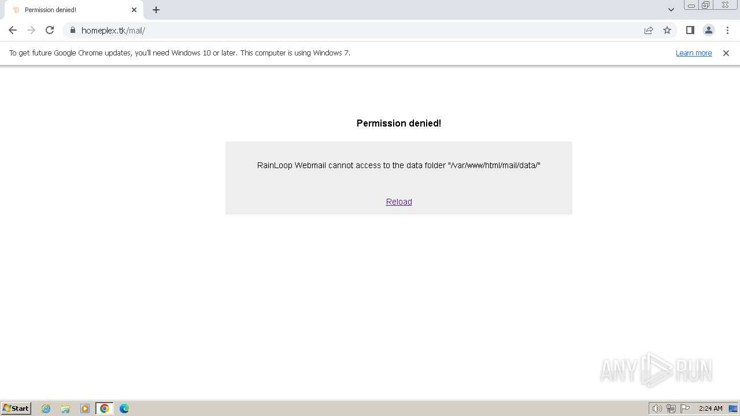The height and width of the screenshot is (416, 740).
Task: Open the Windows Start menu
Action: [16, 408]
